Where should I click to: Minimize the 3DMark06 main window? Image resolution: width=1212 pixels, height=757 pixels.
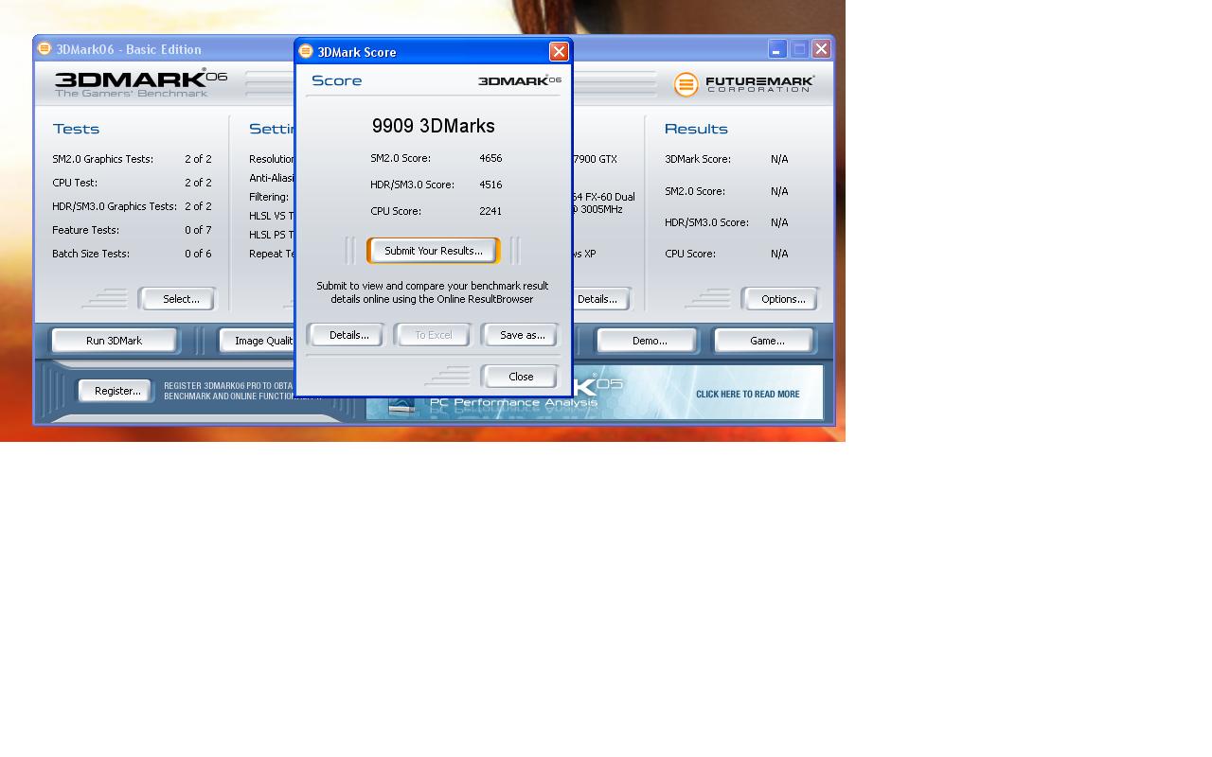click(x=777, y=48)
